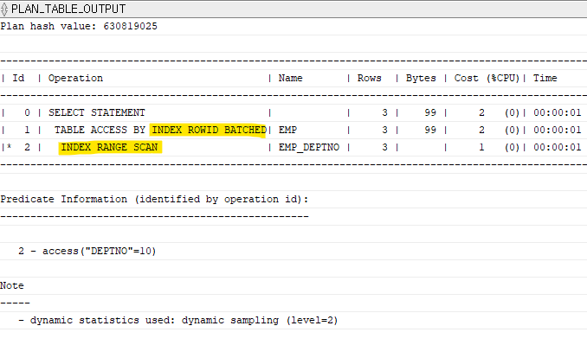Click the Rows column label
The image size is (587, 345).
point(369,78)
